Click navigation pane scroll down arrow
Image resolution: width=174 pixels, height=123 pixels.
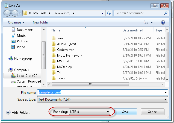(x=44, y=84)
